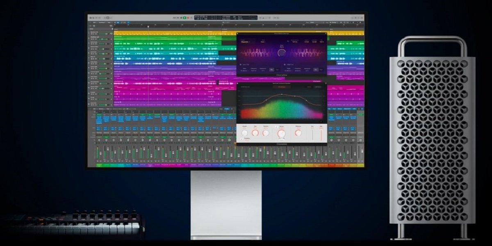Click the Size knob in ChromaVerb
The width and height of the screenshot is (492, 246).
(255, 133)
